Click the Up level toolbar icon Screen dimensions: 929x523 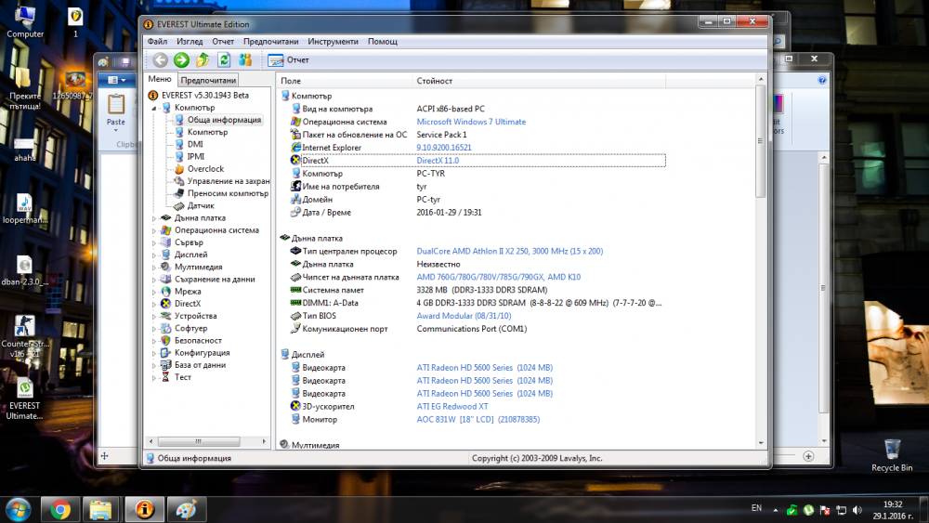point(203,59)
